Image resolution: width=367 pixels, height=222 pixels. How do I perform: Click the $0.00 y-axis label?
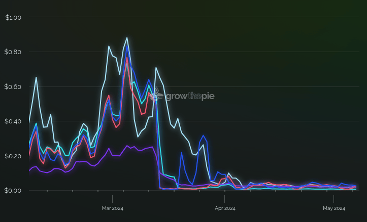click(x=13, y=191)
